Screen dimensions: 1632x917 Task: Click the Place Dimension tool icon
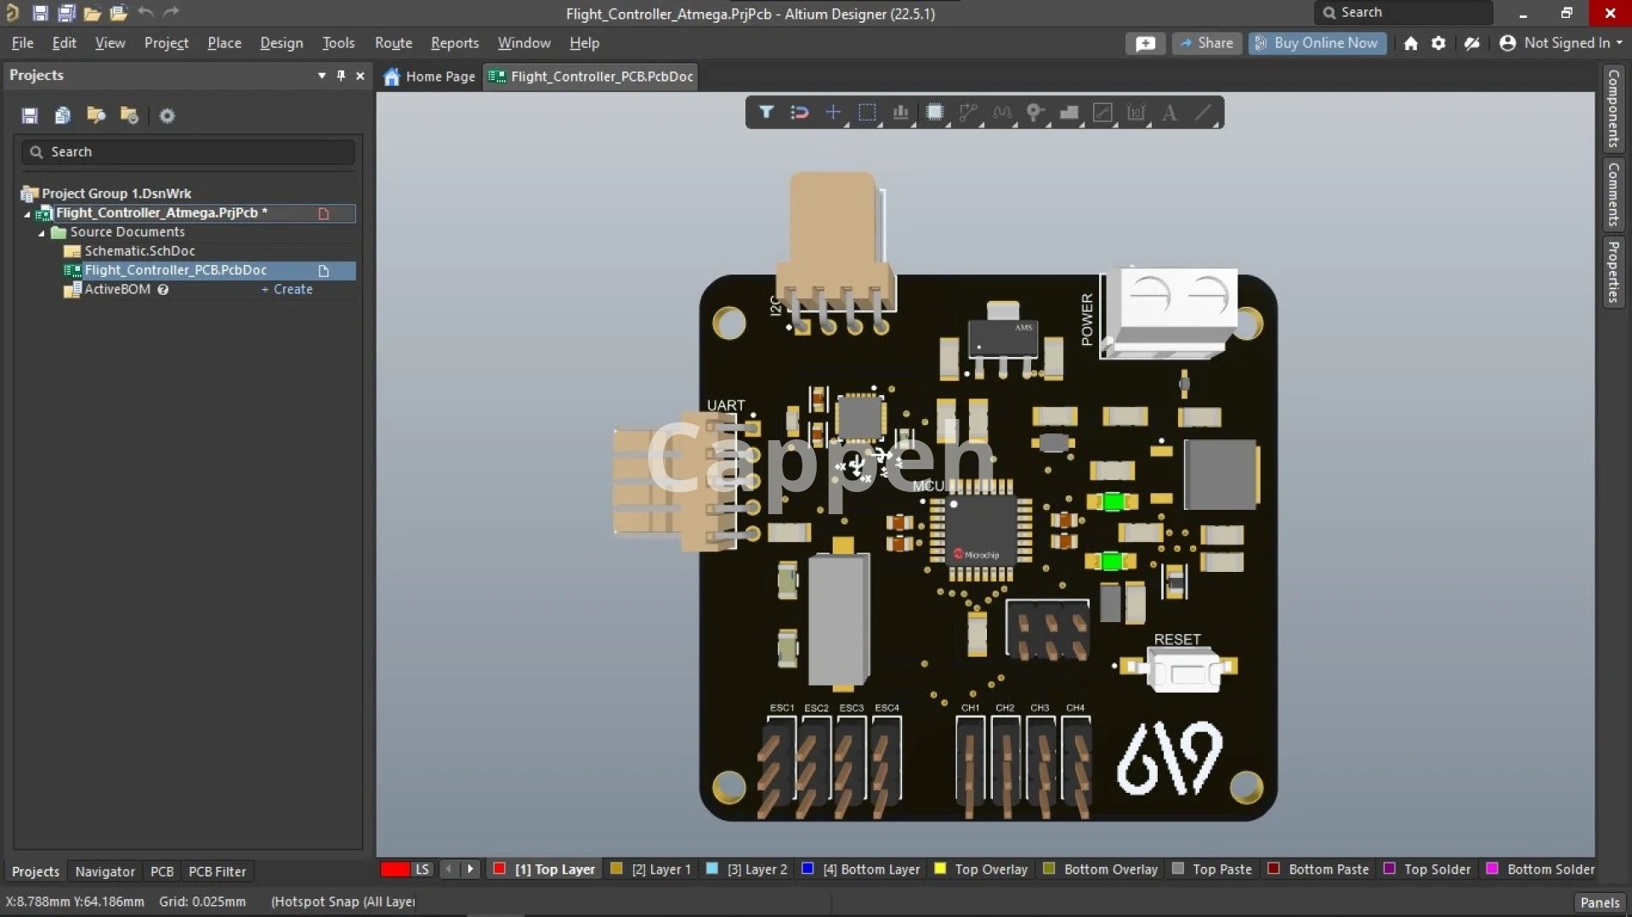(1136, 112)
